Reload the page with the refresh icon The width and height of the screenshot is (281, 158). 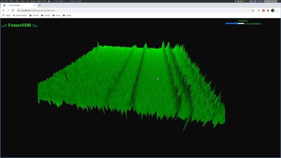(13, 11)
